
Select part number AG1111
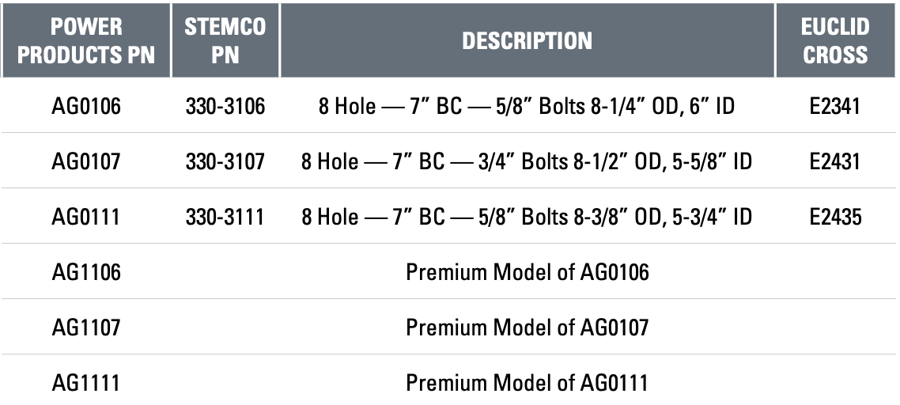pos(86,383)
